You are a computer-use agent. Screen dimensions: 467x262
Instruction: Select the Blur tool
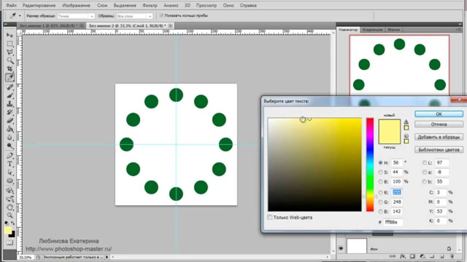click(x=10, y=138)
